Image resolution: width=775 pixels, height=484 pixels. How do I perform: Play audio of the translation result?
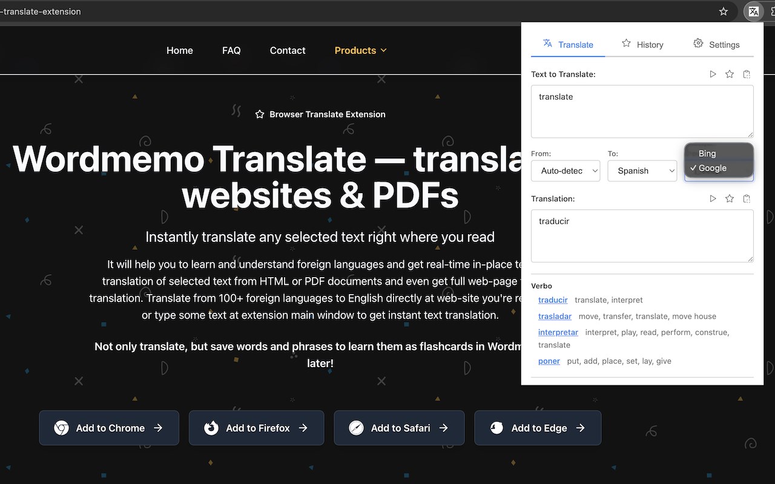(713, 198)
